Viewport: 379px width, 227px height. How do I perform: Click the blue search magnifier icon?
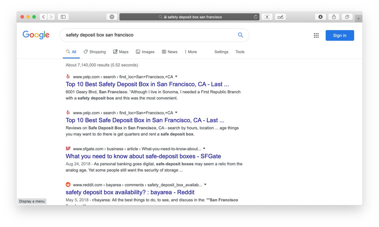point(240,35)
